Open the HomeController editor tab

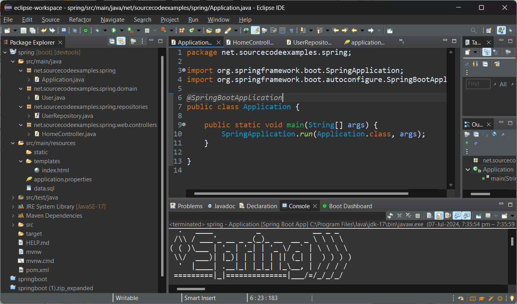click(253, 42)
